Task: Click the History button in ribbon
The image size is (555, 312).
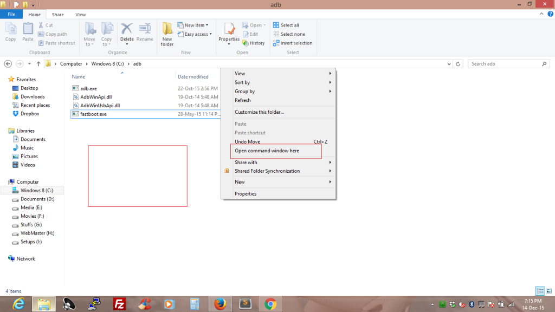Action: point(254,43)
